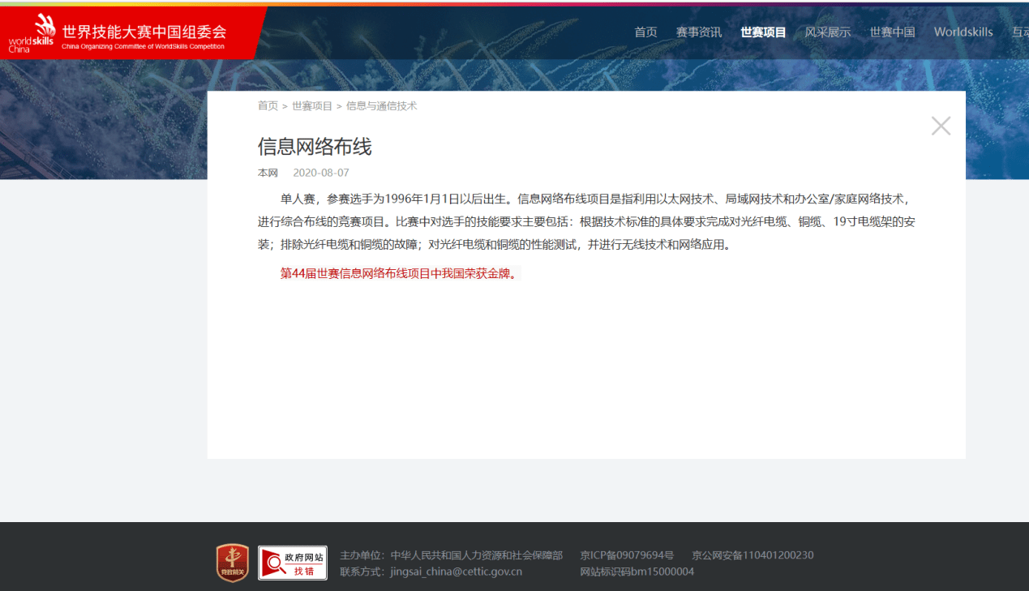Click the 信息网络布线 article title

(x=315, y=147)
